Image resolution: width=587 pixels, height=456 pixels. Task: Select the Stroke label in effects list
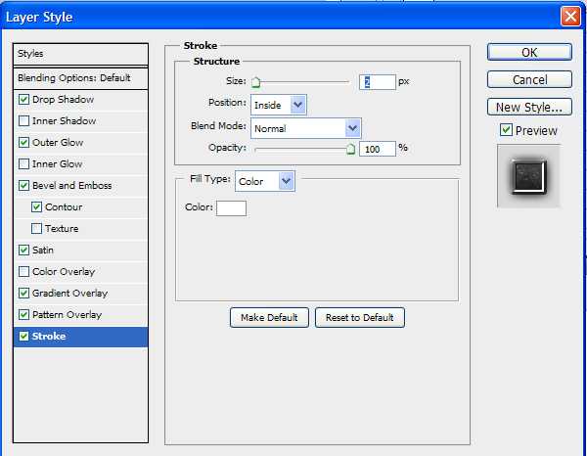tap(49, 337)
